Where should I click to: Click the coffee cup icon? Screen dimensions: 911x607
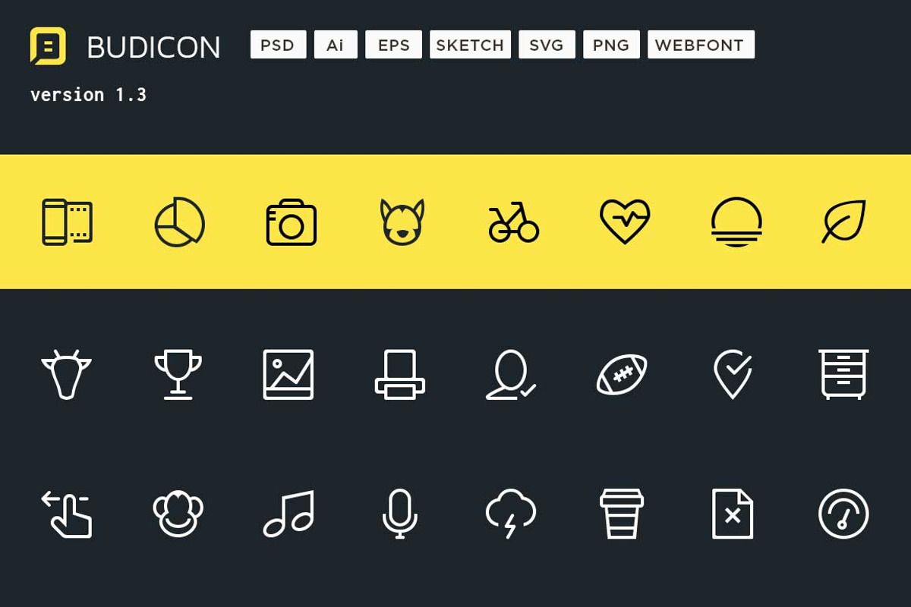tap(622, 514)
